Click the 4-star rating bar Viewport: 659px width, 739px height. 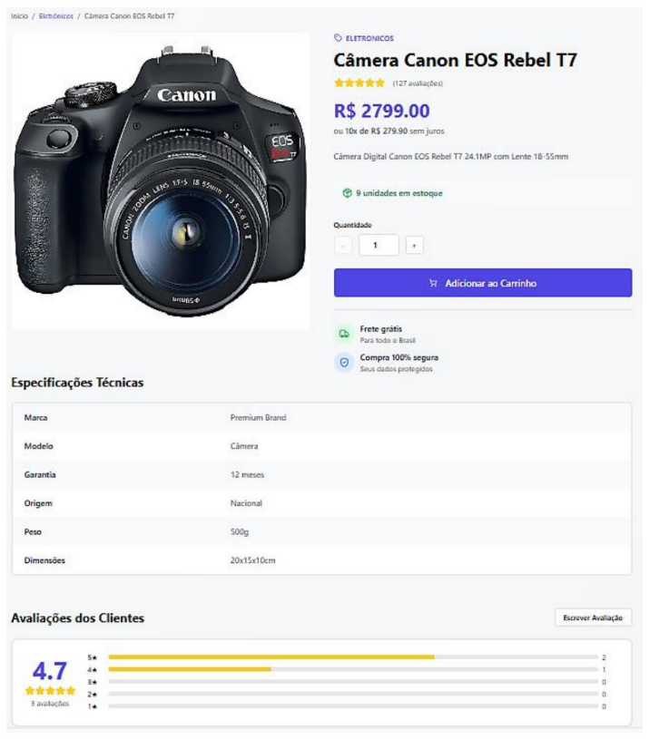click(352, 669)
